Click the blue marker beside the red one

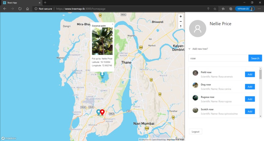pyautogui.click(x=98, y=112)
